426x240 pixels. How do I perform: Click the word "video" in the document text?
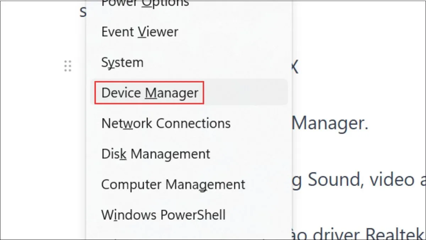pos(391,180)
